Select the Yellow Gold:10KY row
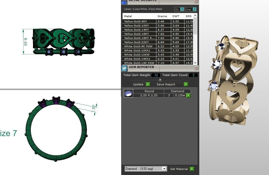 click(158, 25)
